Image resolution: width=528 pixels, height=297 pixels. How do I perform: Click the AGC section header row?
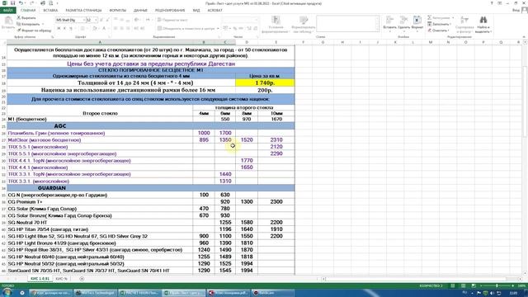[x=150, y=126]
